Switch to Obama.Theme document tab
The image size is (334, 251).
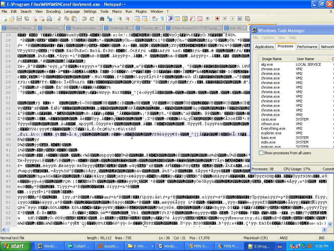[18, 28]
